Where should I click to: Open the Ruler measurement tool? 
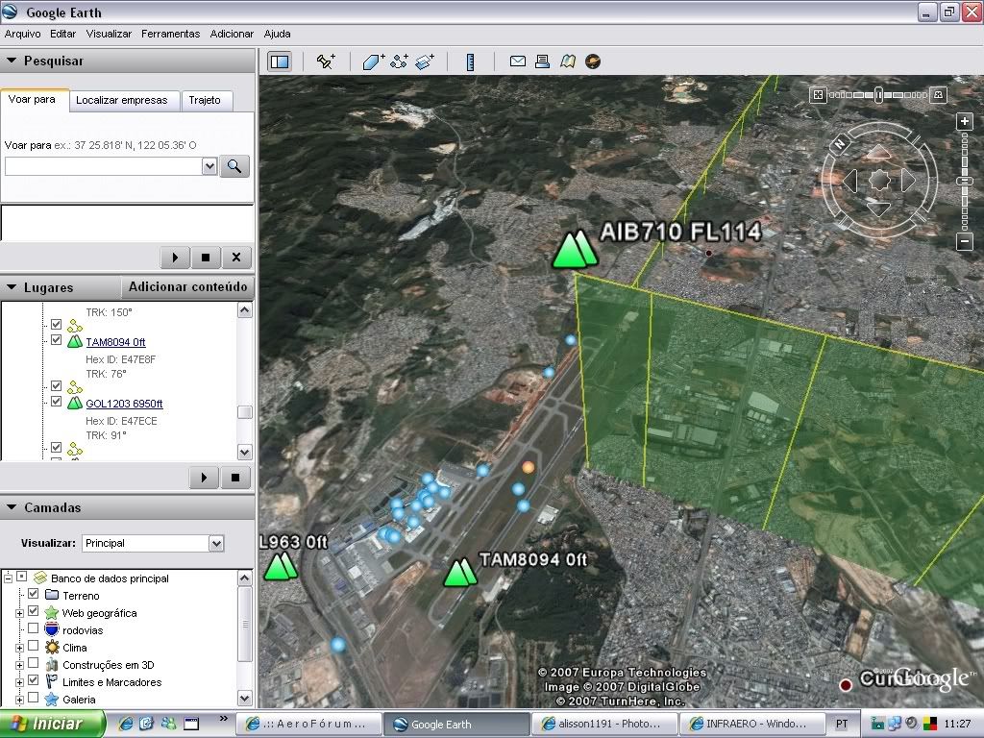tap(470, 61)
